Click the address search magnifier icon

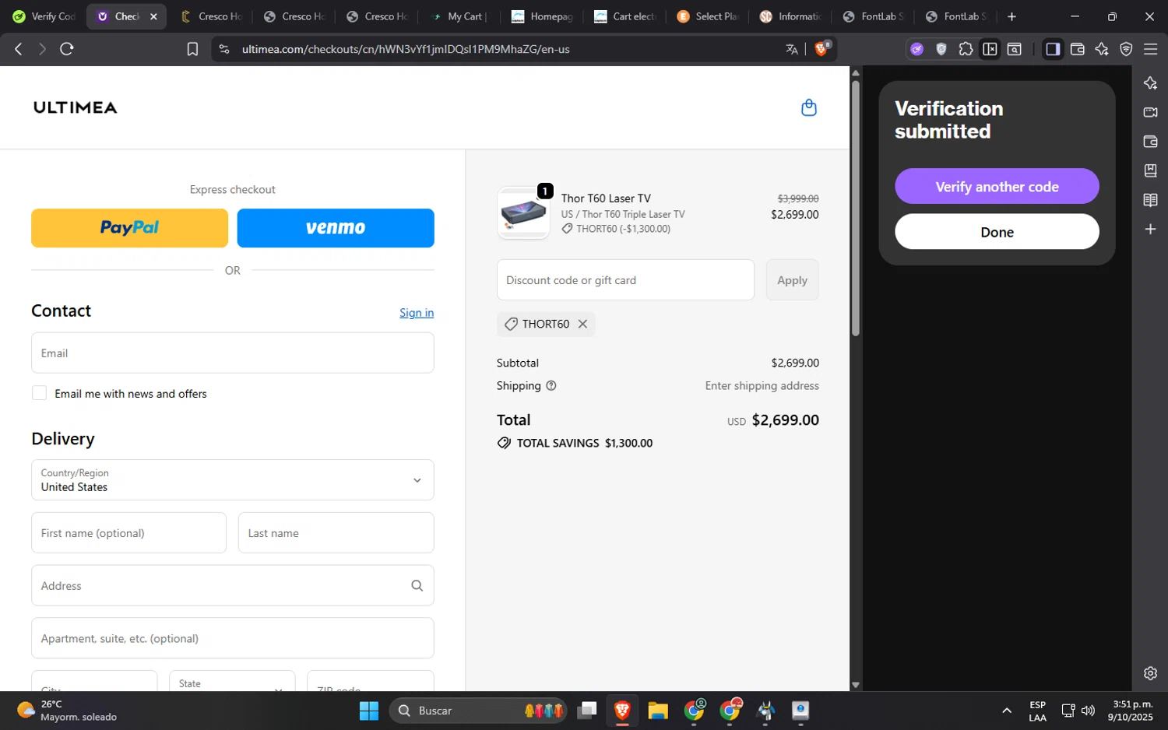click(417, 585)
